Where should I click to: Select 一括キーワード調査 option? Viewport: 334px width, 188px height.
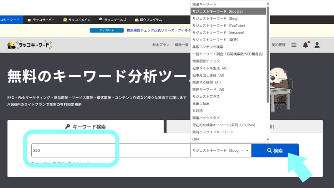click(x=228, y=54)
